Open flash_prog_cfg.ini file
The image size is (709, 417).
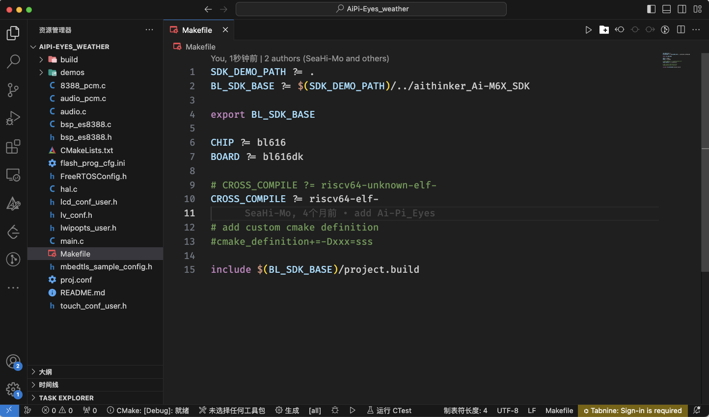tap(95, 163)
